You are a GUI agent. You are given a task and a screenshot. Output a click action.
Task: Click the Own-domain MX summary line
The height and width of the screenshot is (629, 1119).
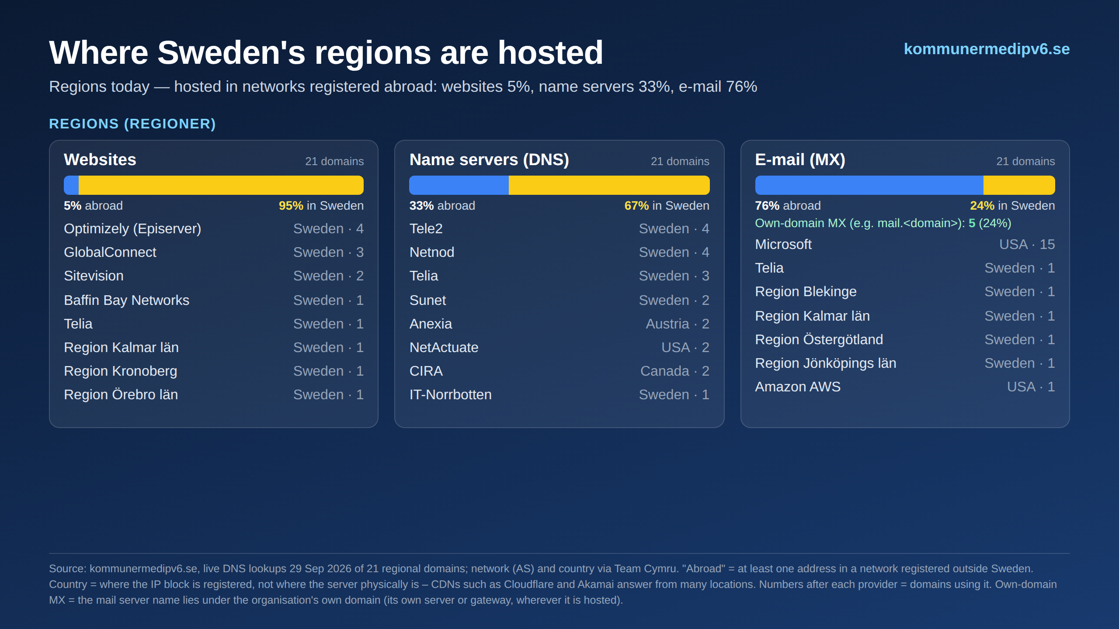coord(883,223)
